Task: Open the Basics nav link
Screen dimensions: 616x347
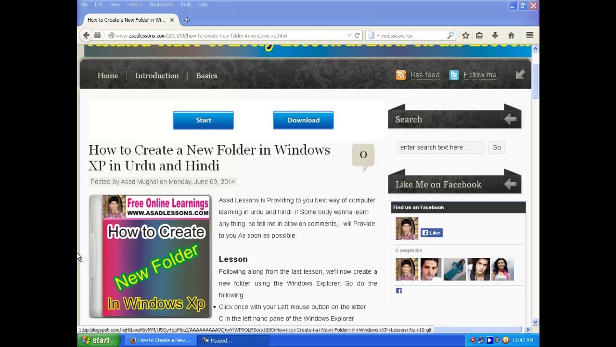Action: (207, 76)
